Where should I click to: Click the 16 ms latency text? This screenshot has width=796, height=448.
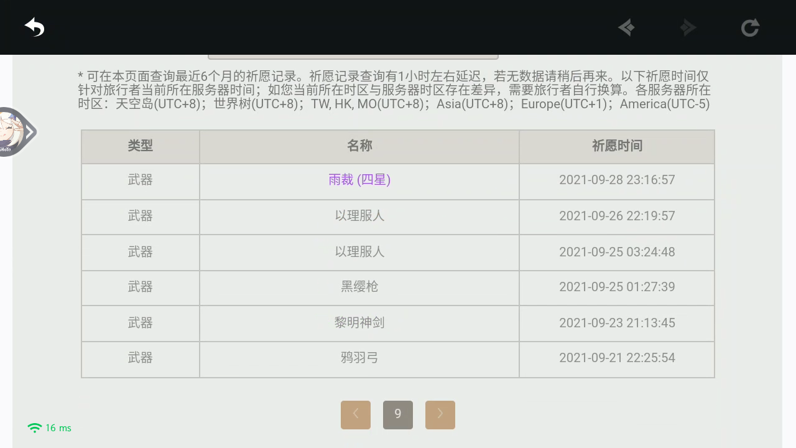[x=58, y=428]
